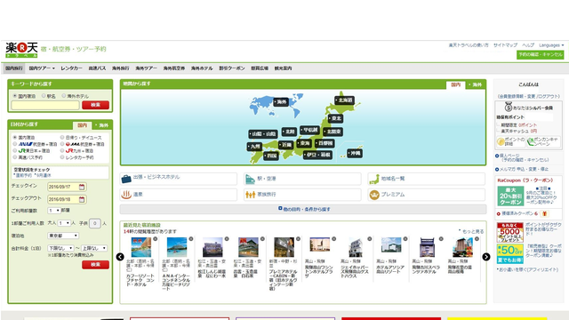Switch date search panel to overseas tab

point(102,125)
